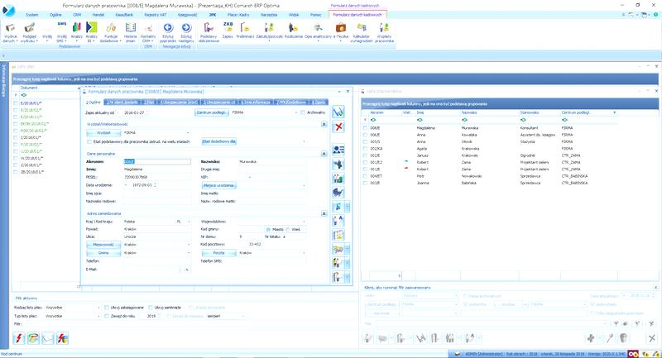Click the Miejsce urodzenia button
The width and height of the screenshot is (662, 358).
coord(218,185)
